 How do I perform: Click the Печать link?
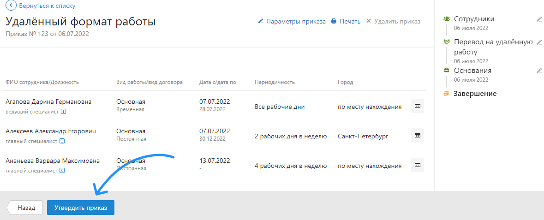tap(350, 21)
